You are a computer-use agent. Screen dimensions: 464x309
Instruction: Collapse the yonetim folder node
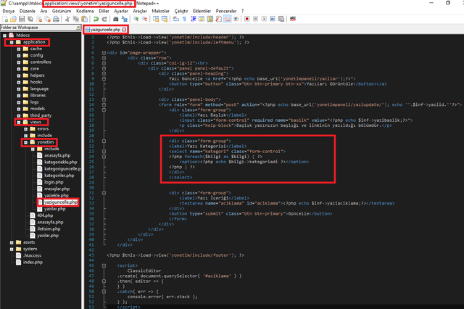click(26, 142)
